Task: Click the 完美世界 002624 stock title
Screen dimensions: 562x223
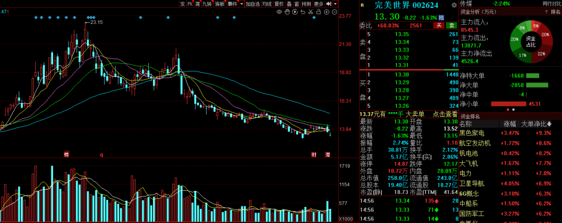Action: click(406, 5)
